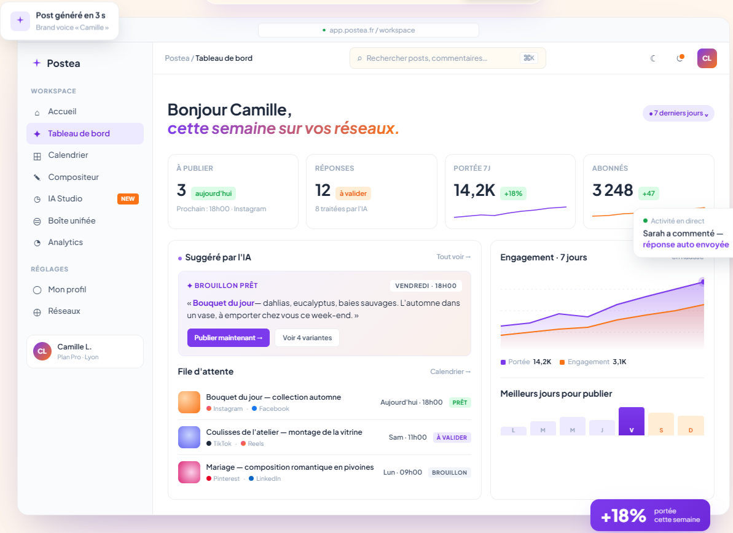Click Calendrier link beside File d'attente
This screenshot has width=733, height=533.
tap(450, 372)
